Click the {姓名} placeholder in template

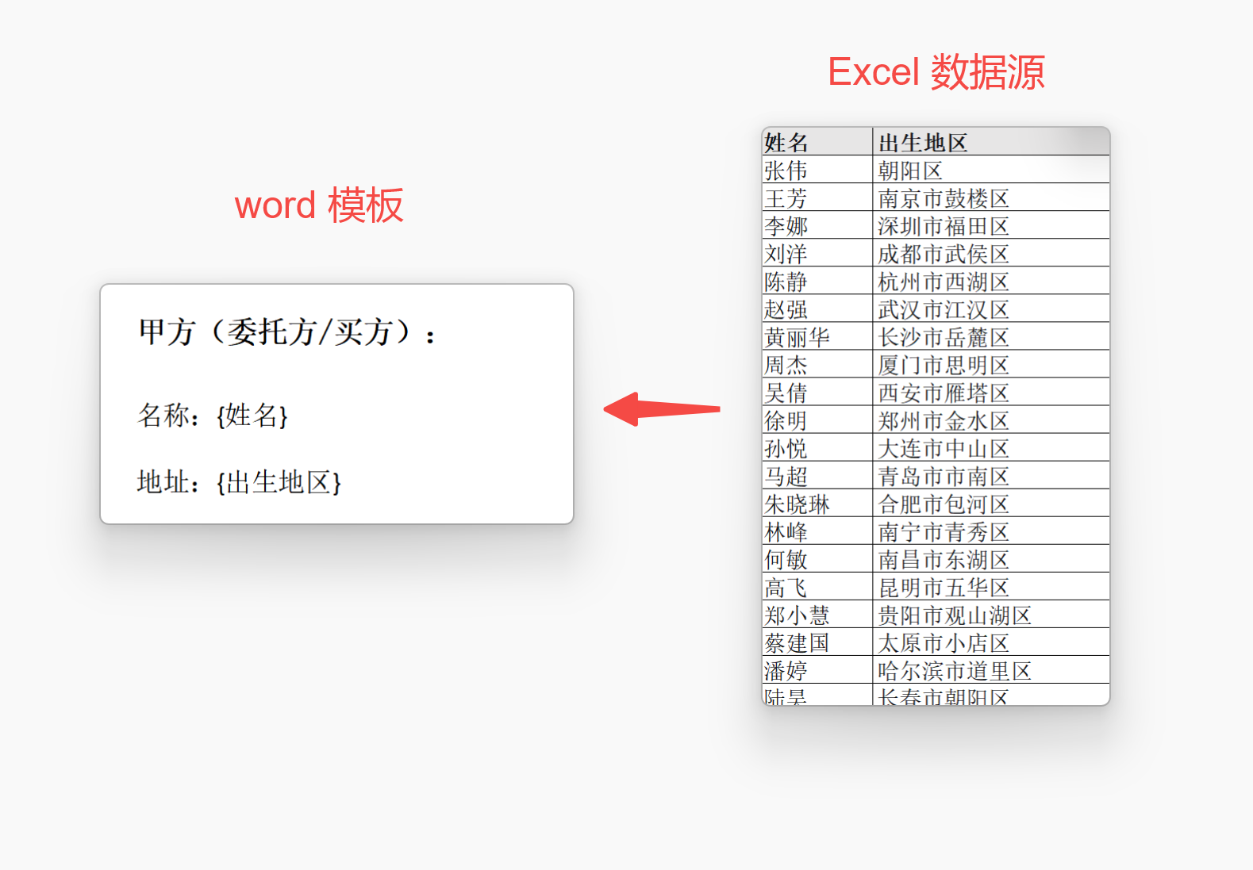point(252,416)
